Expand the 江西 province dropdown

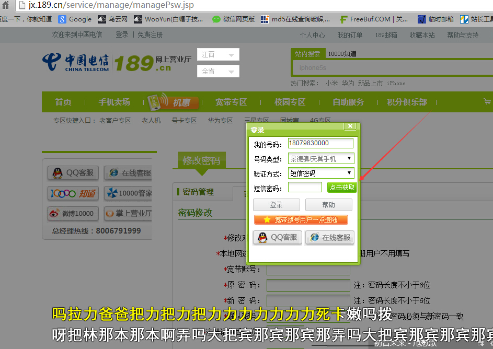click(x=218, y=55)
